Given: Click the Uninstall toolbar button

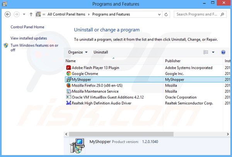Looking at the screenshot, I should click(101, 52).
